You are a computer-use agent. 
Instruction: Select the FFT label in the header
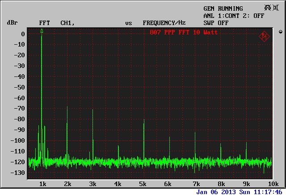[45, 22]
